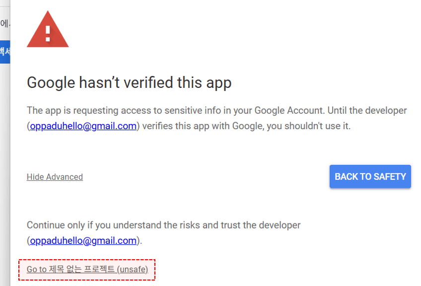Click the cut-off Korean text behind the dialog
Image resolution: width=421 pixels, height=286 pixels.
[x=4, y=23]
